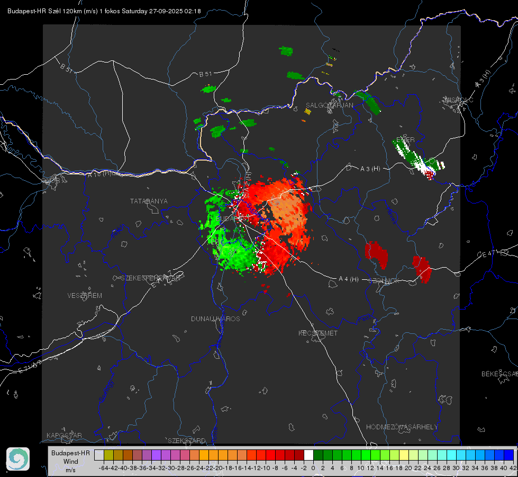Click the olive -64 legend swatch
This screenshot has height=477, width=518.
point(108,455)
